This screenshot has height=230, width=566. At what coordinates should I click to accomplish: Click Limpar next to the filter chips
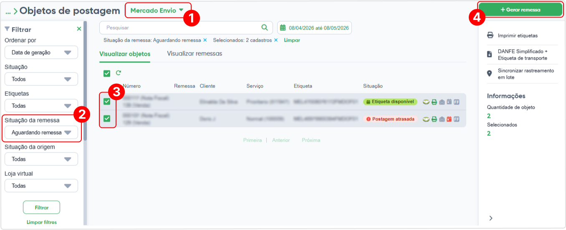(292, 40)
